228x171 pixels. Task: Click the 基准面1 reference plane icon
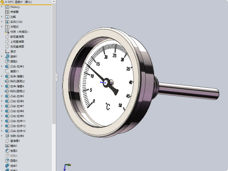[x=7, y=141]
